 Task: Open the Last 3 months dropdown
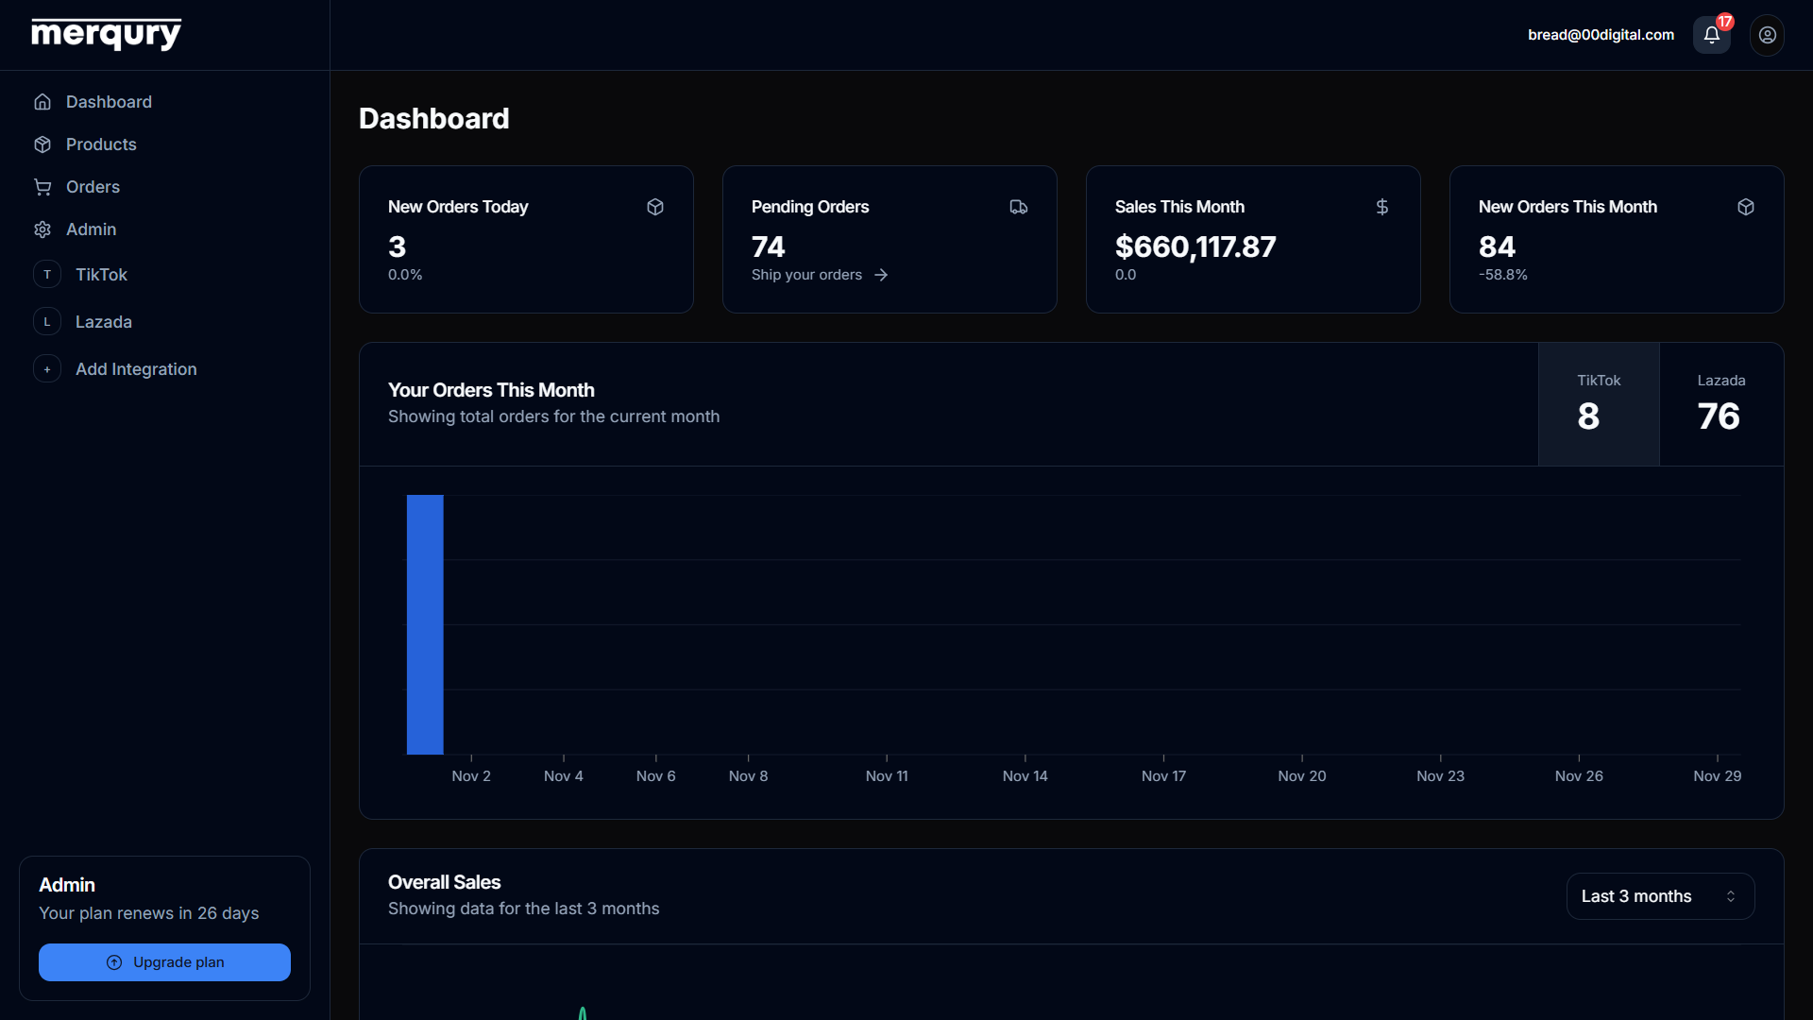1660,896
